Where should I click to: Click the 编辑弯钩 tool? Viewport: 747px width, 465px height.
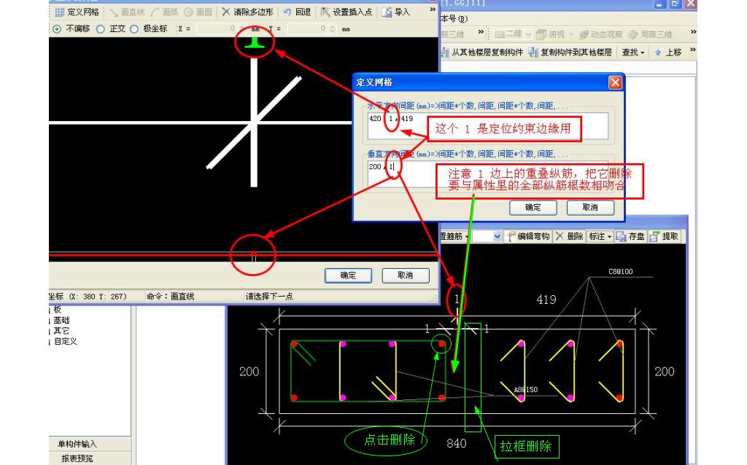click(x=529, y=237)
